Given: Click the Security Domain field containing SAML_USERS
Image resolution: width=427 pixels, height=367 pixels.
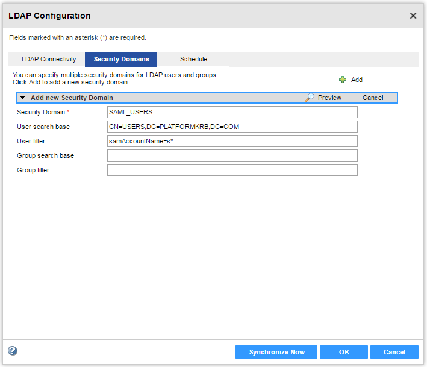Looking at the screenshot, I should (232, 112).
